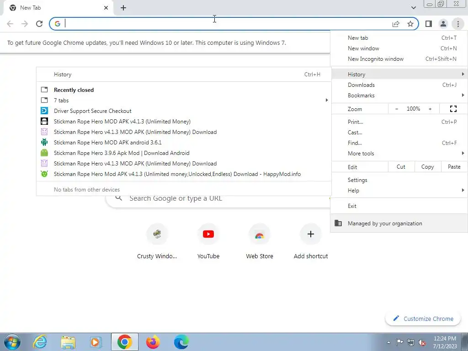Open Settings from the Chrome menu
Viewport: 468px width, 351px height.
click(x=399, y=180)
